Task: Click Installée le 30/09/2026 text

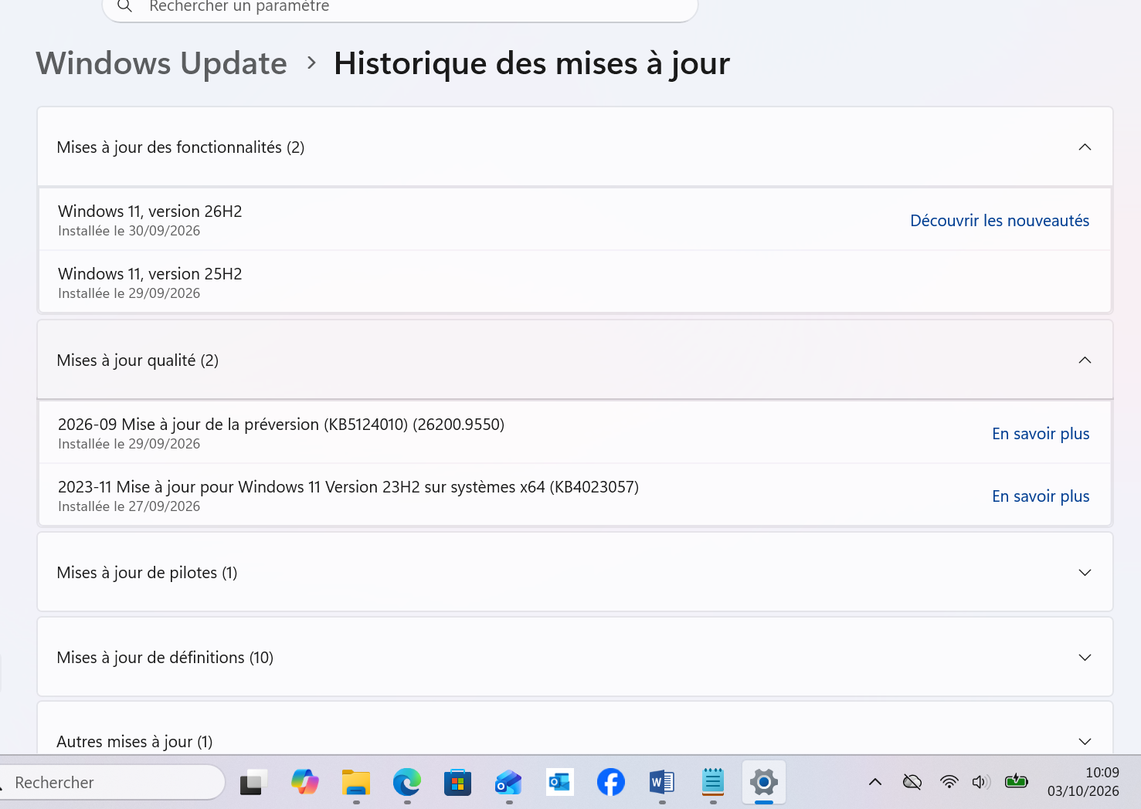Action: click(129, 231)
